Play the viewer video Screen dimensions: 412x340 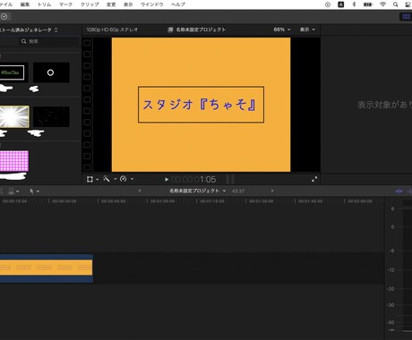click(x=167, y=179)
